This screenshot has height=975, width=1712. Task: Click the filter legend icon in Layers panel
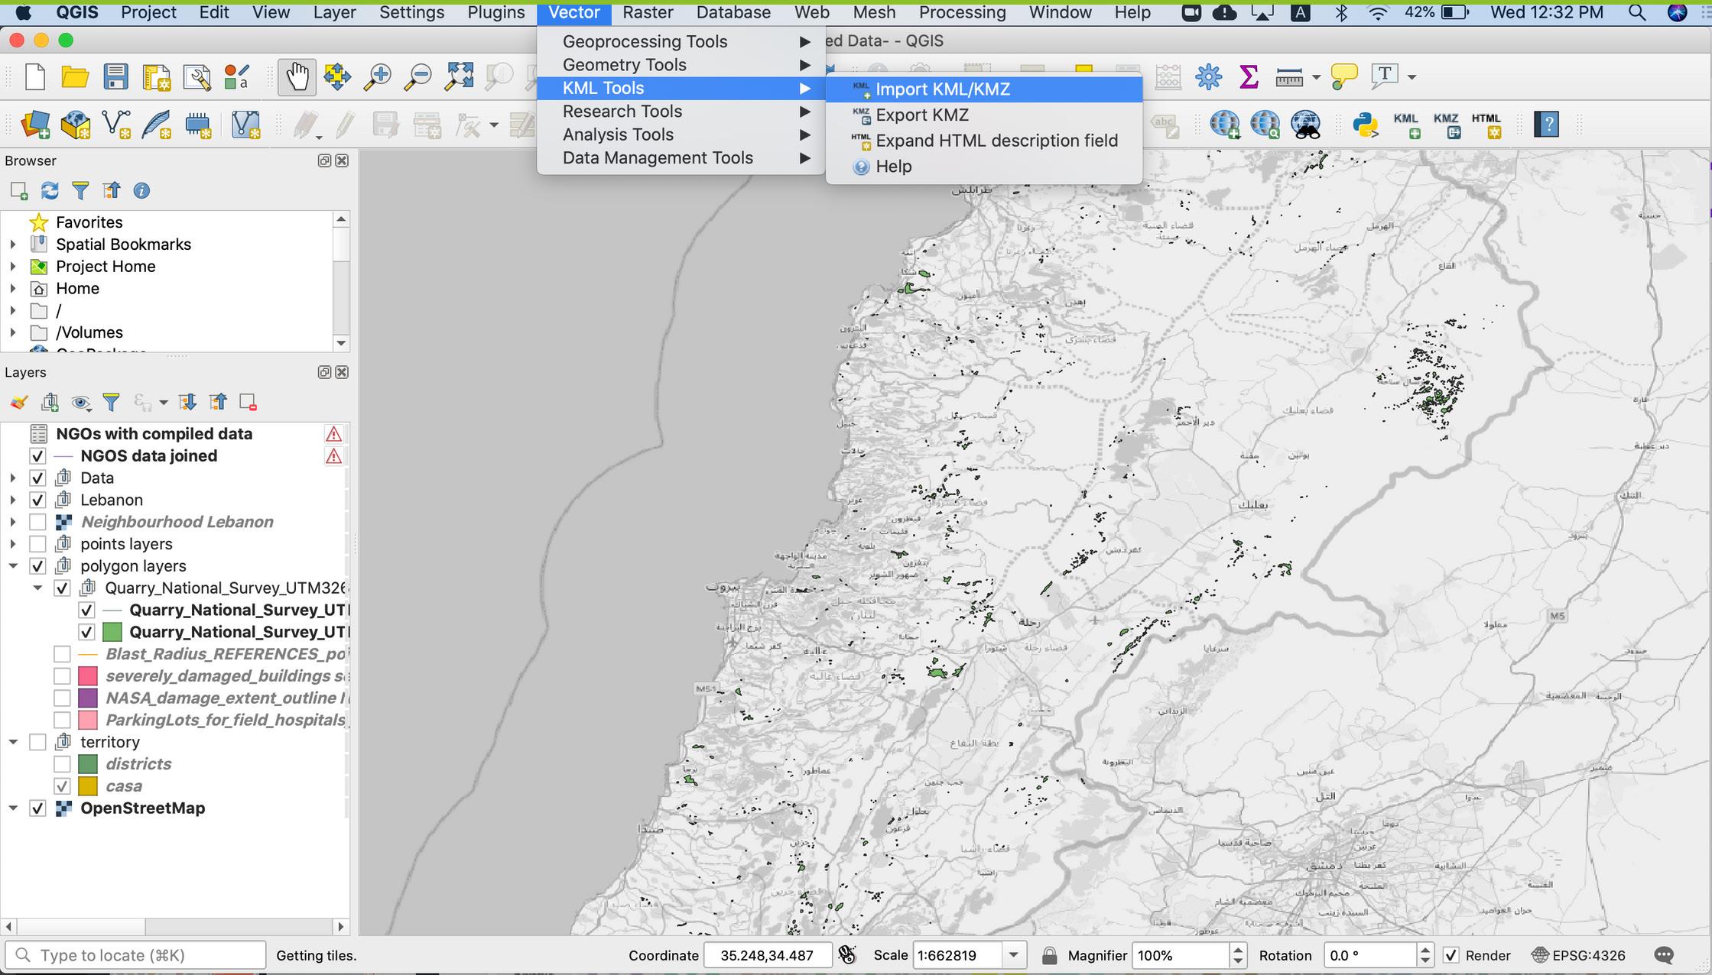point(111,402)
